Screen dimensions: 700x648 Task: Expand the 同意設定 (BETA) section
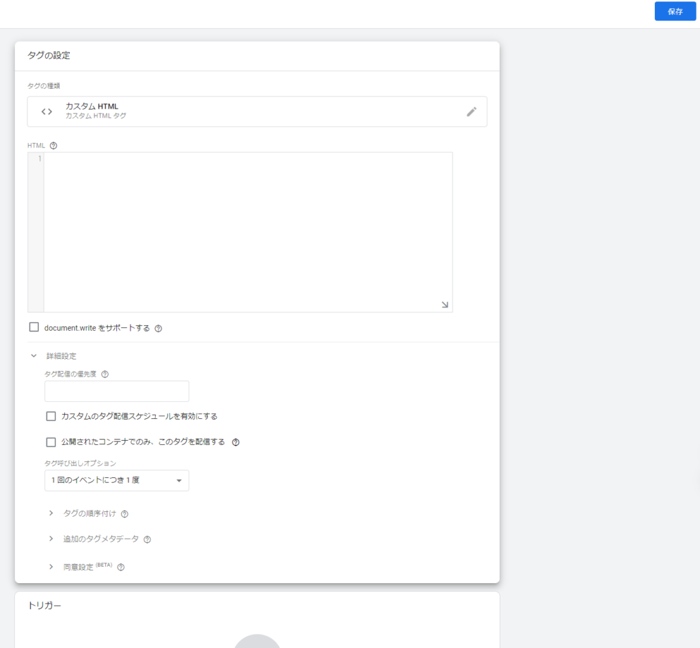[51, 567]
